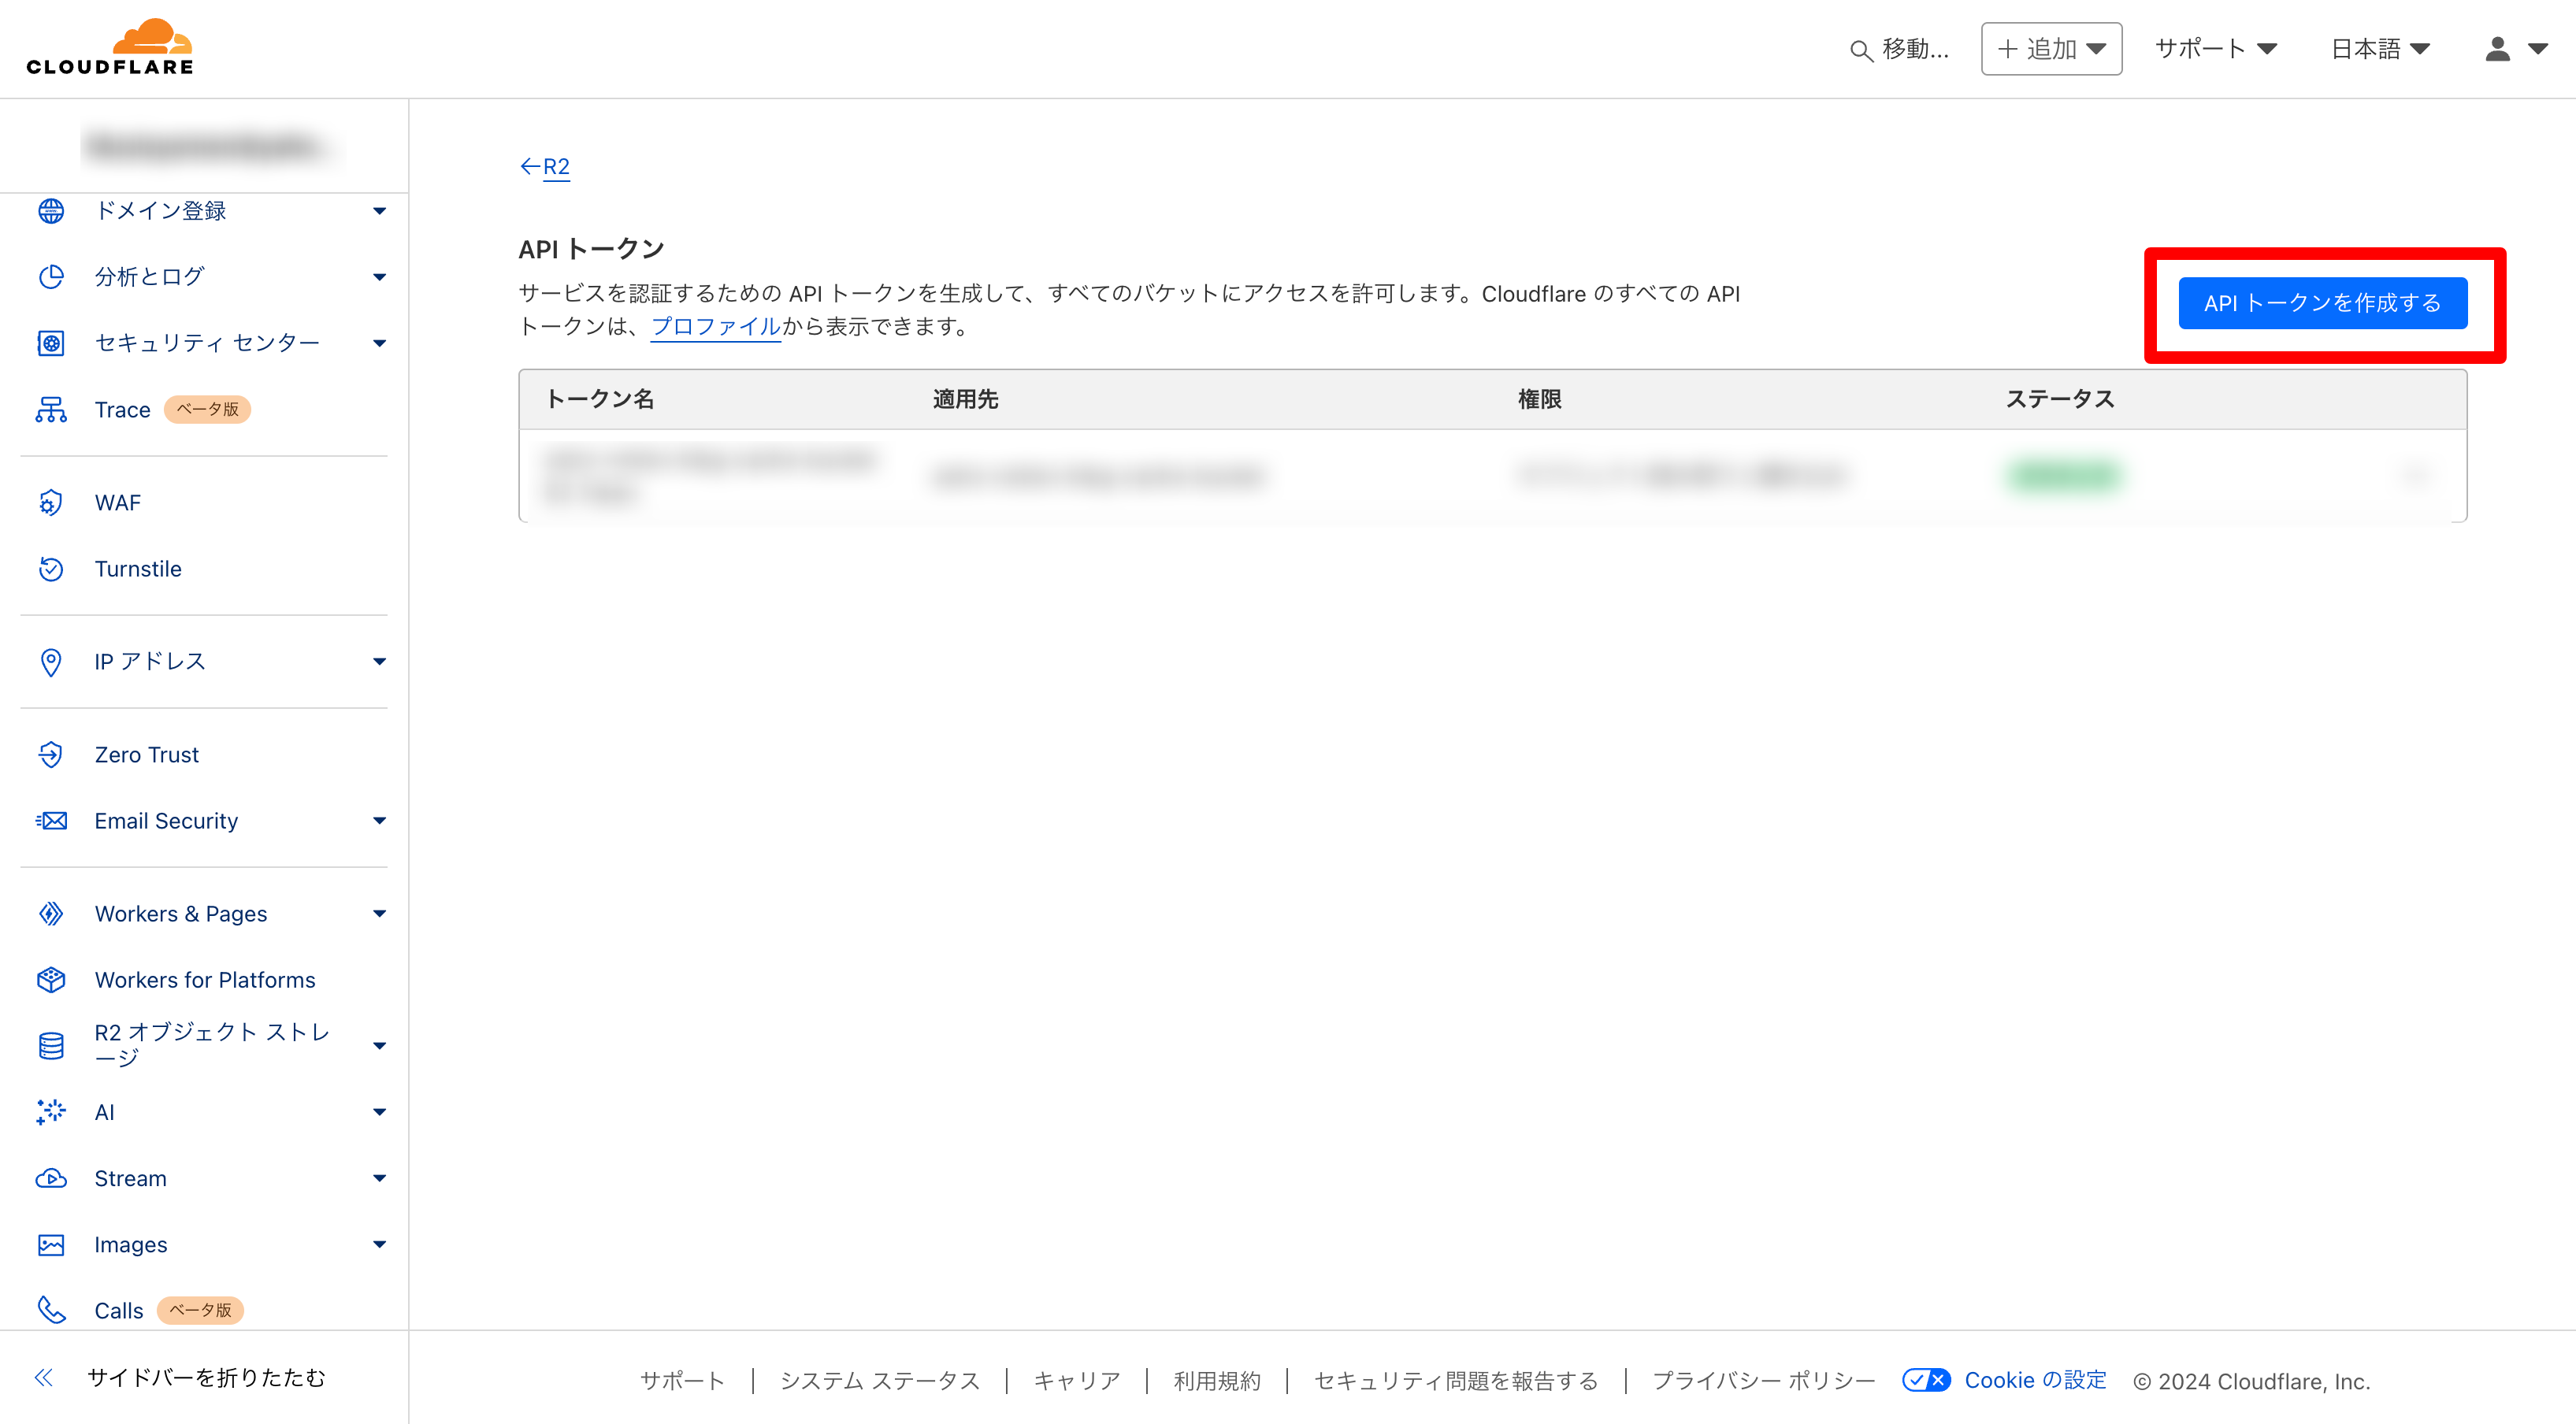Click the Turnstile icon
Screen dimensions: 2576x1424
click(x=51, y=569)
